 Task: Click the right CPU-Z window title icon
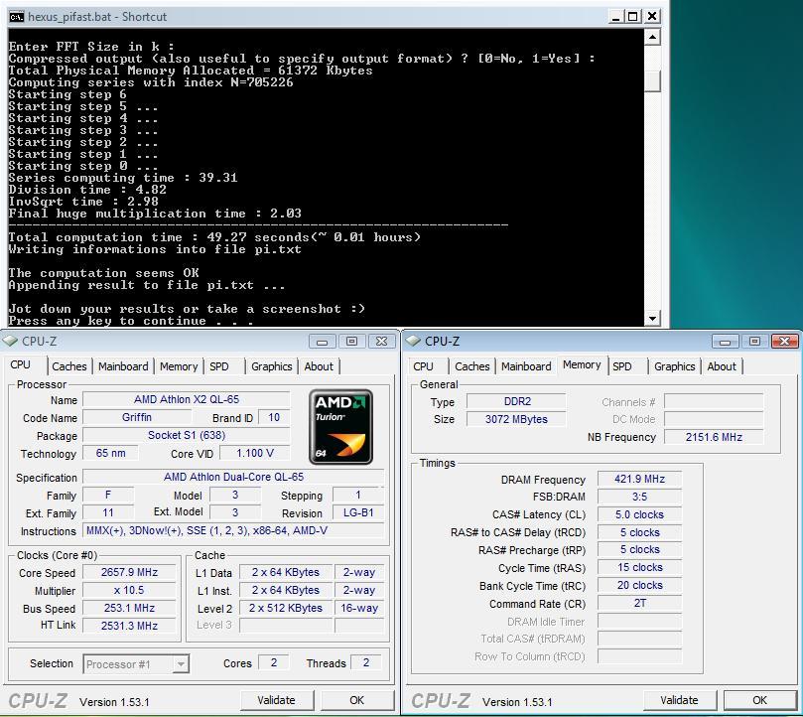413,341
